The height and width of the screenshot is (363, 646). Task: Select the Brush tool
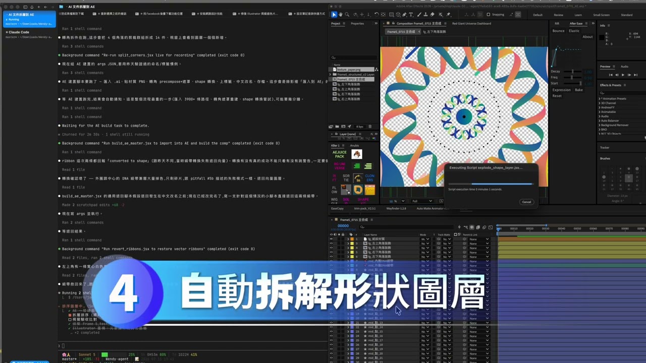(418, 15)
